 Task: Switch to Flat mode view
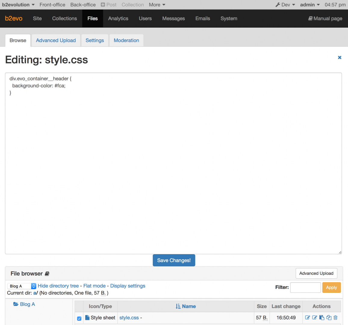tap(94, 286)
